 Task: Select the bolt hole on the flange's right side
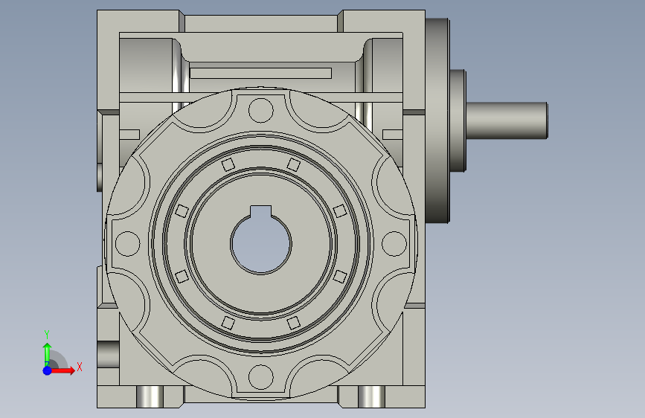point(394,243)
